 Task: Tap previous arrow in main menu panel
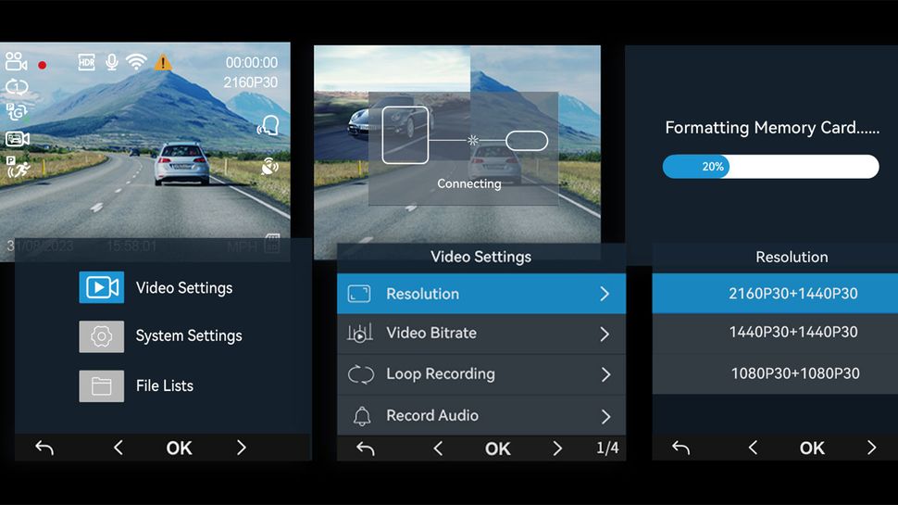118,448
